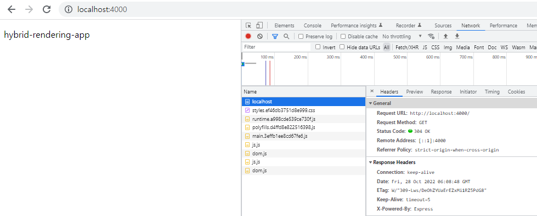
Task: Select styles.ef46db3751d8e999.css request
Action: pyautogui.click(x=303, y=110)
